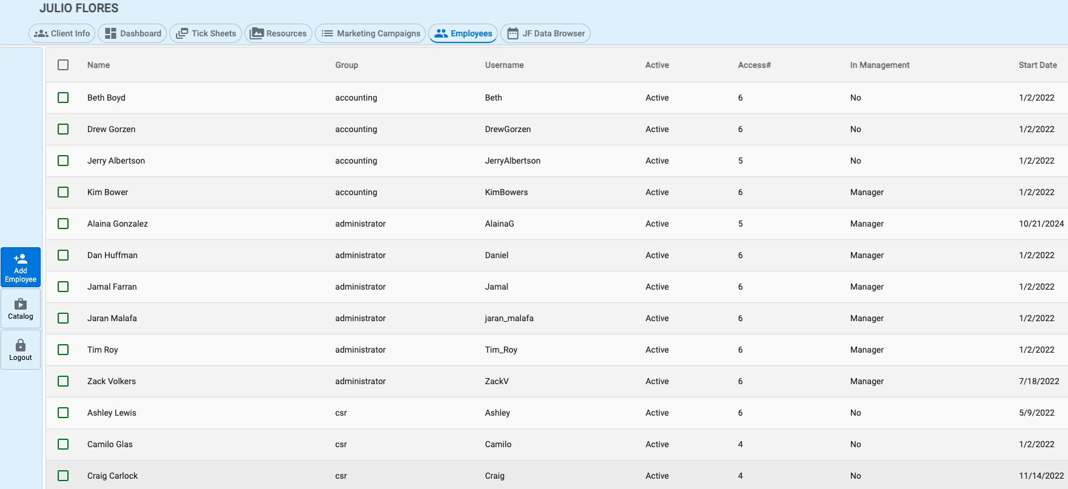Sort by the Name column header
This screenshot has height=489, width=1068.
click(x=98, y=65)
